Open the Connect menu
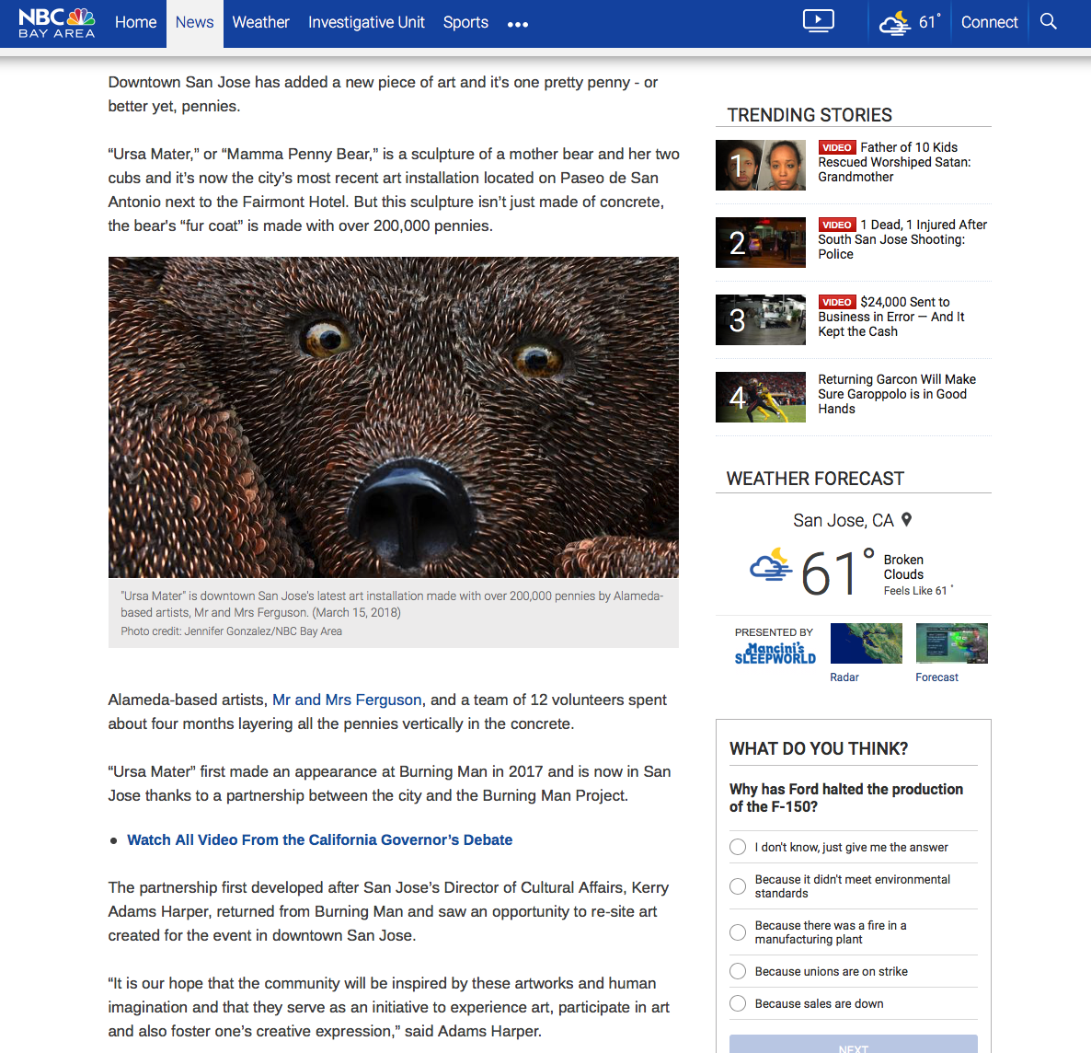This screenshot has height=1053, width=1091. coord(990,22)
